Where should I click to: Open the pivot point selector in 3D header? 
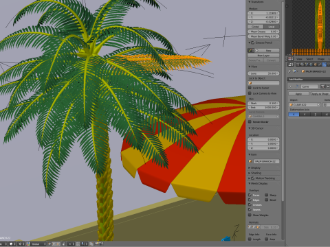(x=21, y=244)
